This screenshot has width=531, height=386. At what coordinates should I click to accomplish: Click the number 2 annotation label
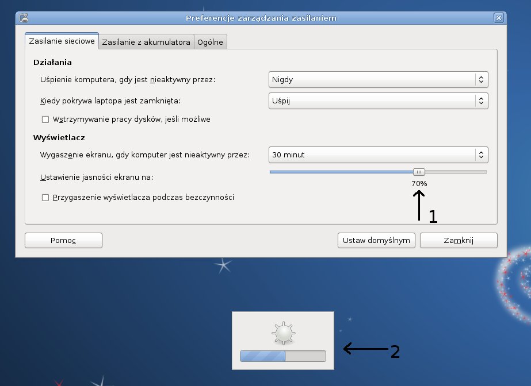395,351
